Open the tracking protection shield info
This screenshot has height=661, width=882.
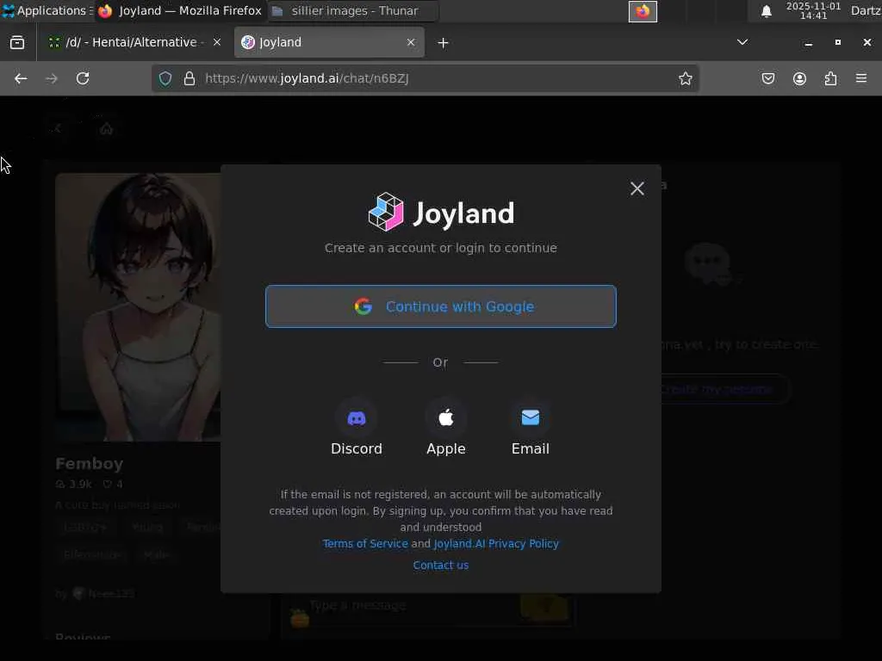click(165, 78)
